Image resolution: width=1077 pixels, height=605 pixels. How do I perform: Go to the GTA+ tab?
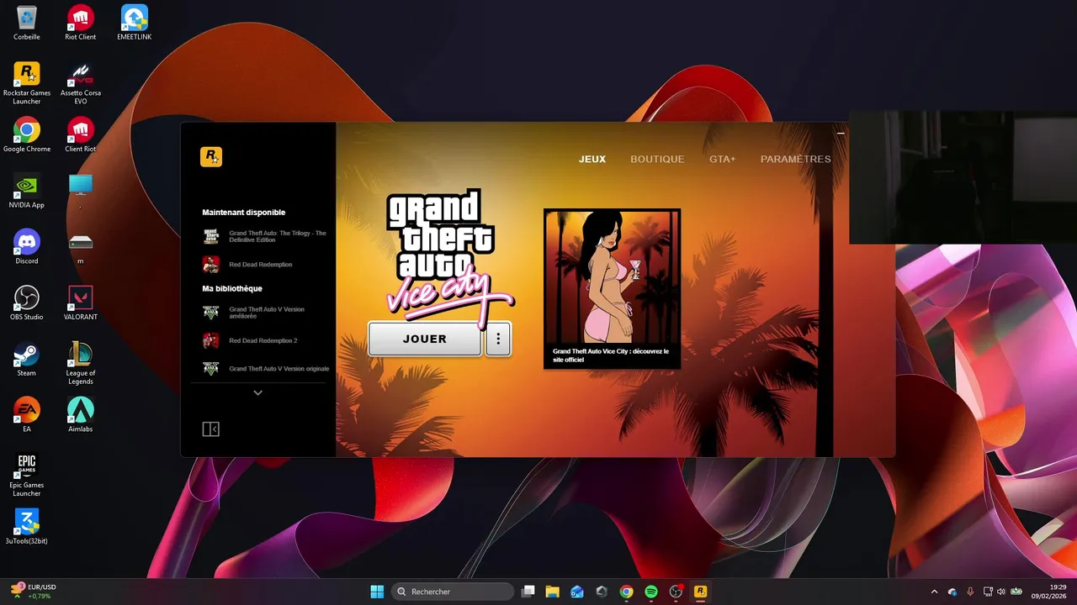722,159
